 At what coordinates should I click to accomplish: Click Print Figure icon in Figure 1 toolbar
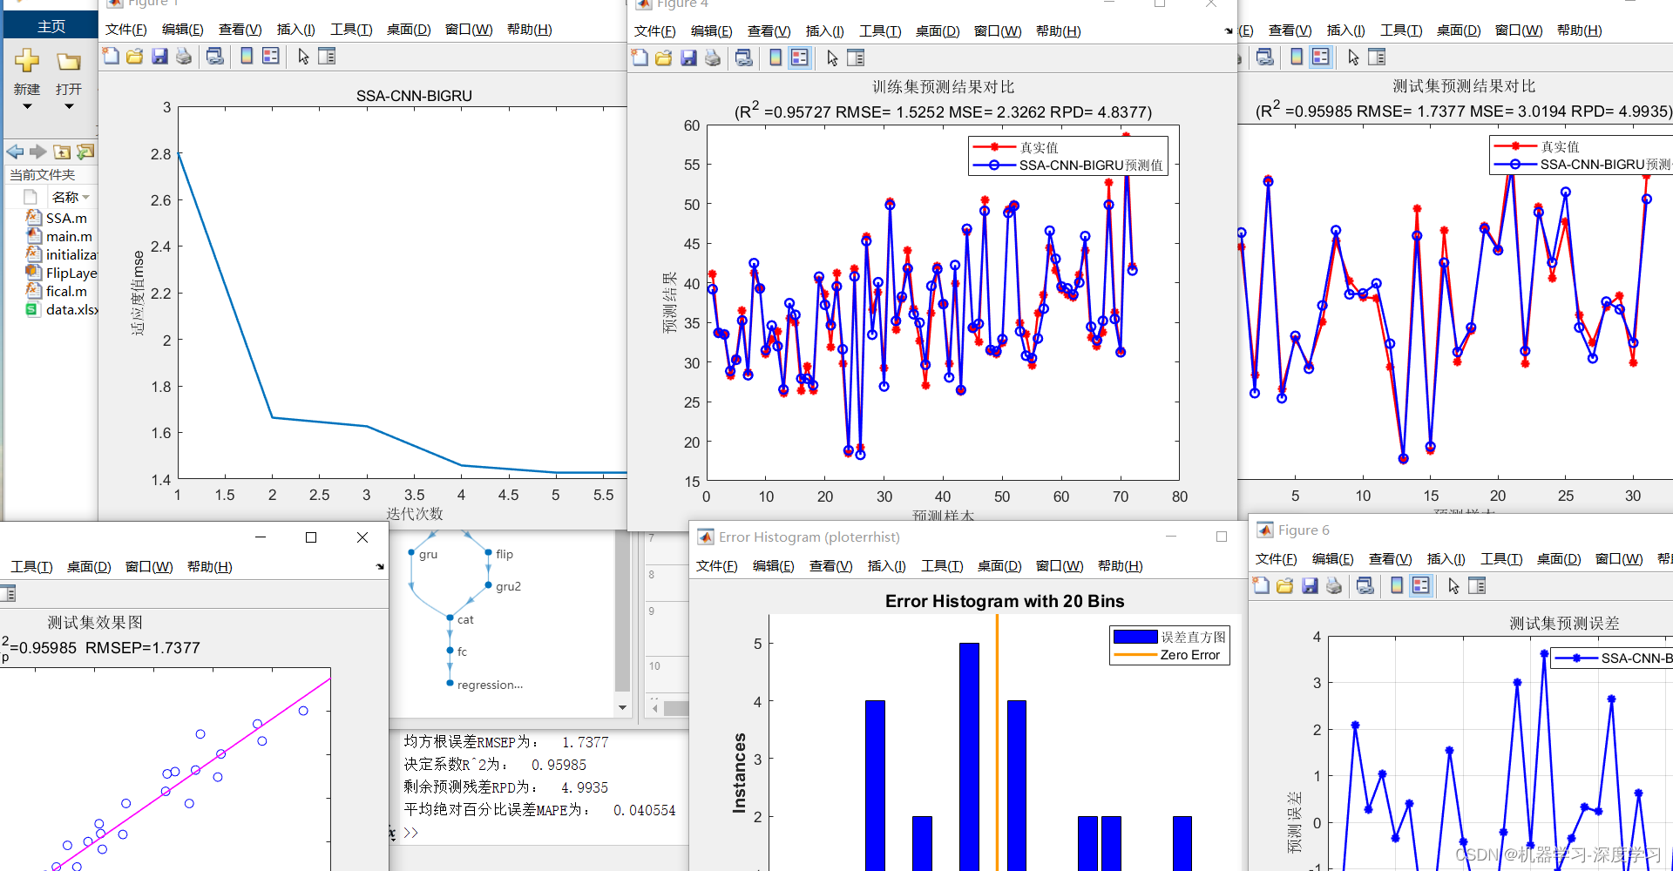tap(184, 57)
